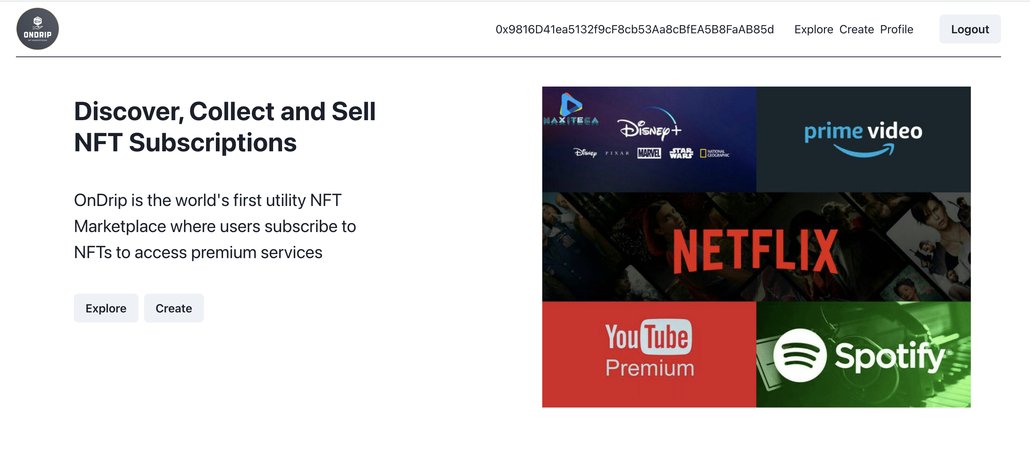The height and width of the screenshot is (467, 1030).
Task: Click the Pixar logo text
Action: pyautogui.click(x=617, y=153)
